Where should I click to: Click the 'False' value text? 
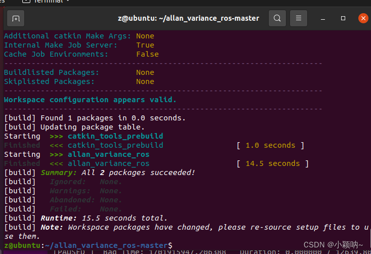click(x=147, y=54)
